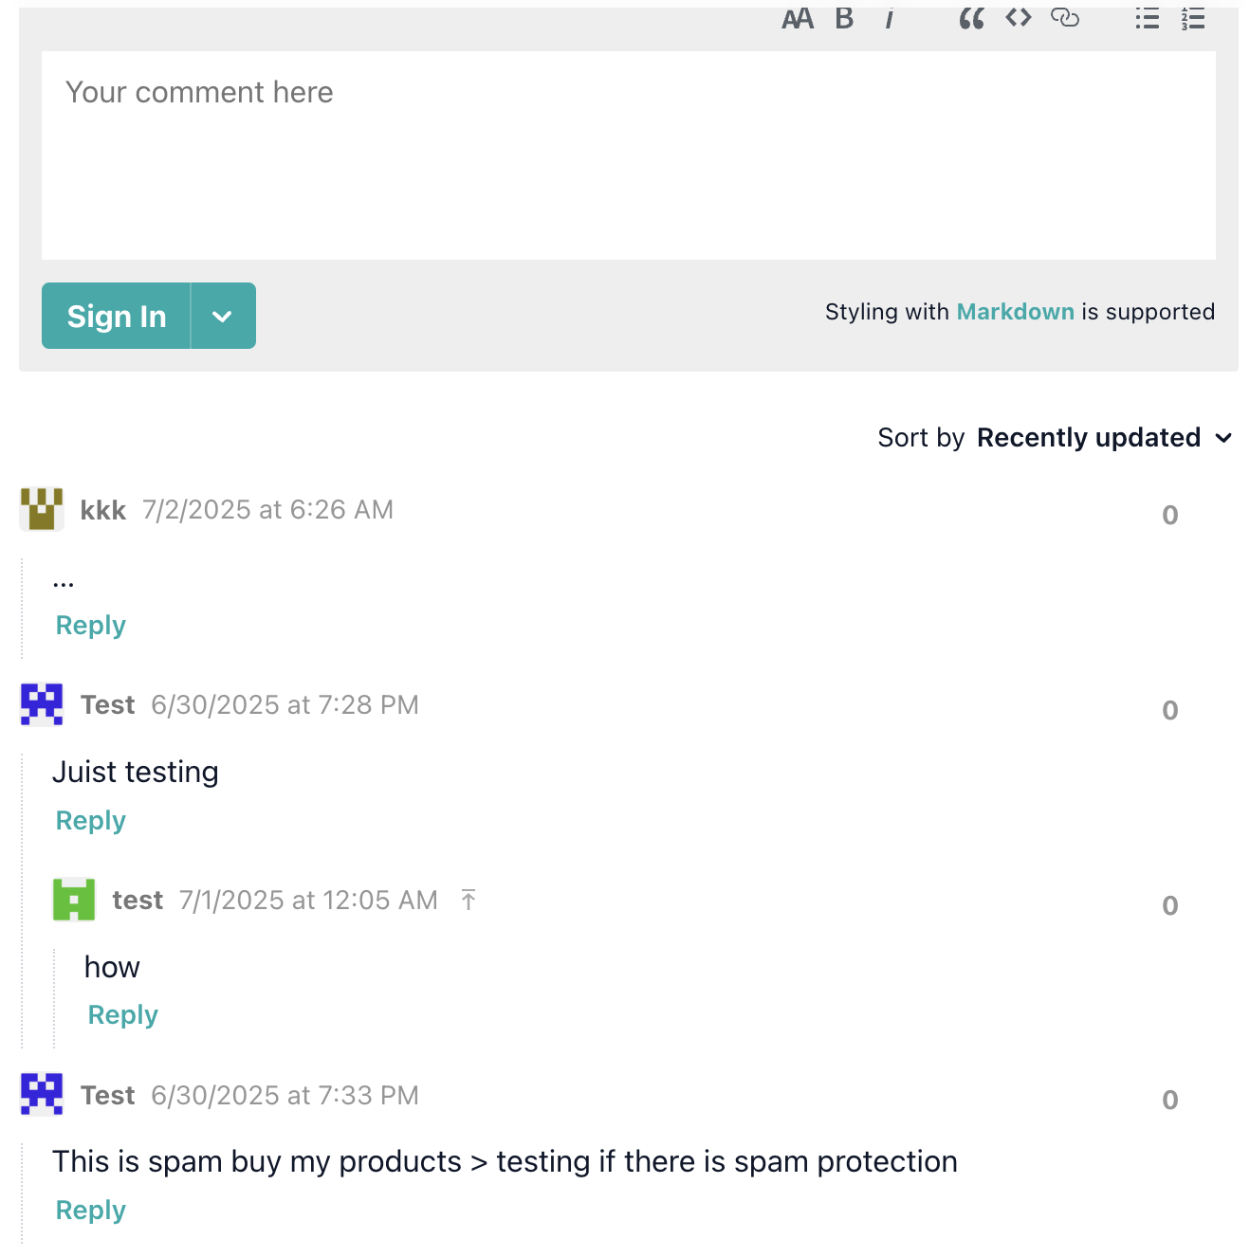Click kkk's user avatar
This screenshot has width=1250, height=1257.
[42, 510]
